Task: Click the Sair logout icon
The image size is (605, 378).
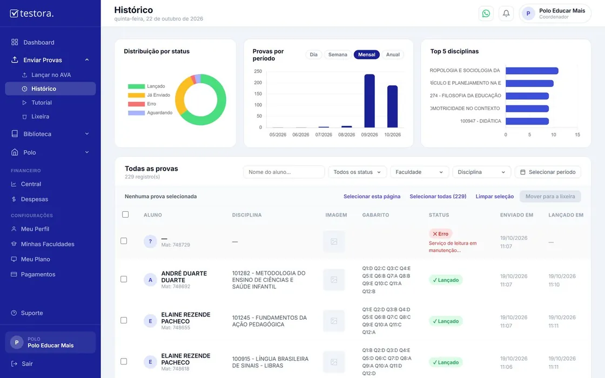Action: (x=14, y=364)
